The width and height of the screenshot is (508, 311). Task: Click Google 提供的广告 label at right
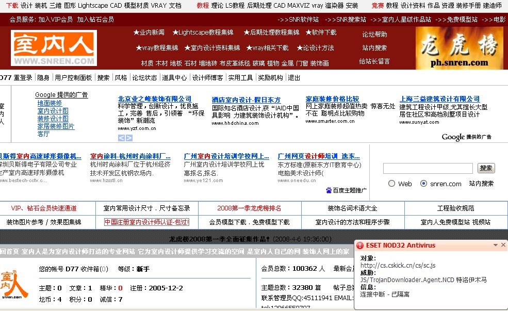click(x=467, y=137)
